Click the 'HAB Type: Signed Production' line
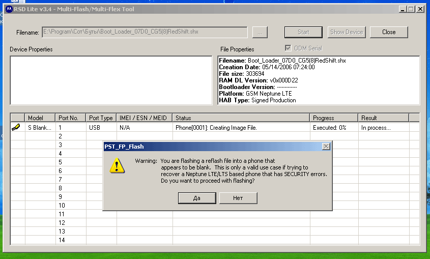 coord(257,100)
